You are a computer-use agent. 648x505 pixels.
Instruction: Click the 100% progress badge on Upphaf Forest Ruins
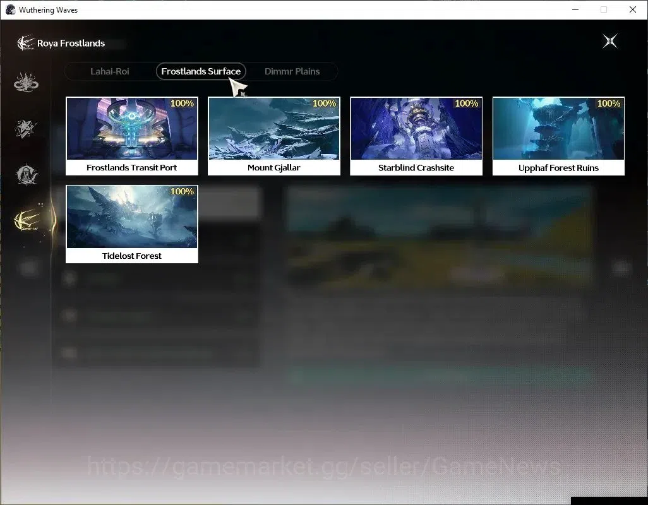608,104
